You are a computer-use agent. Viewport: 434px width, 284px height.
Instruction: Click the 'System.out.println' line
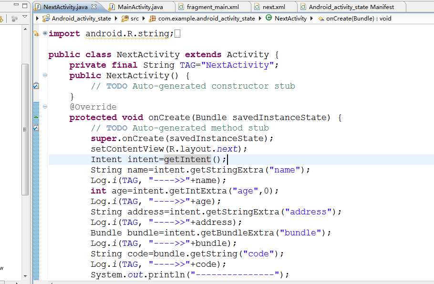pyautogui.click(x=190, y=275)
